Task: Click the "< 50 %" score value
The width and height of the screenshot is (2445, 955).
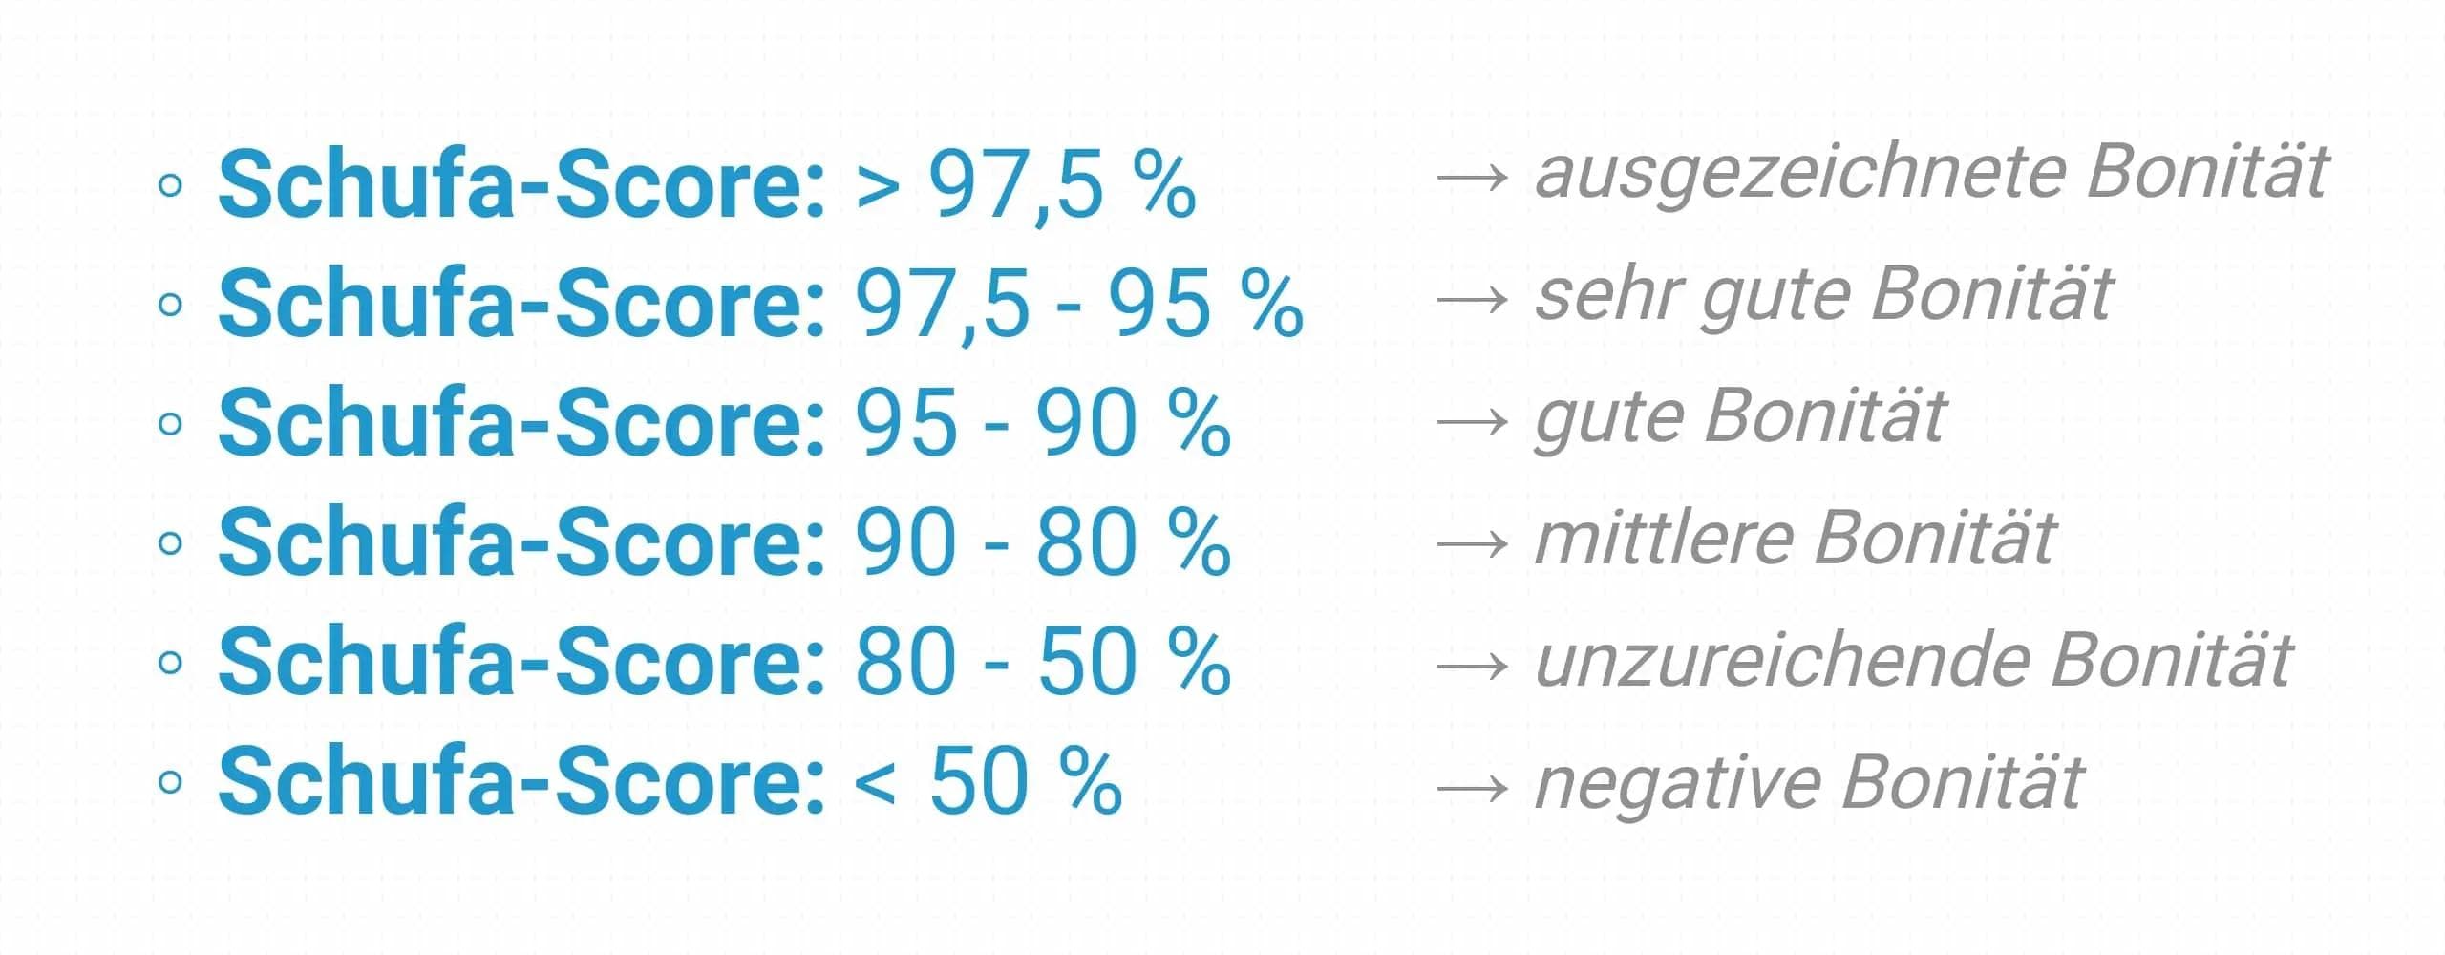Action: pyautogui.click(x=988, y=783)
